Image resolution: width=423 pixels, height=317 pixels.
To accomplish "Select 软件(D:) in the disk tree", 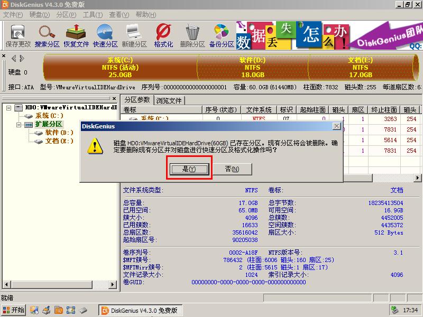I will 59,133.
